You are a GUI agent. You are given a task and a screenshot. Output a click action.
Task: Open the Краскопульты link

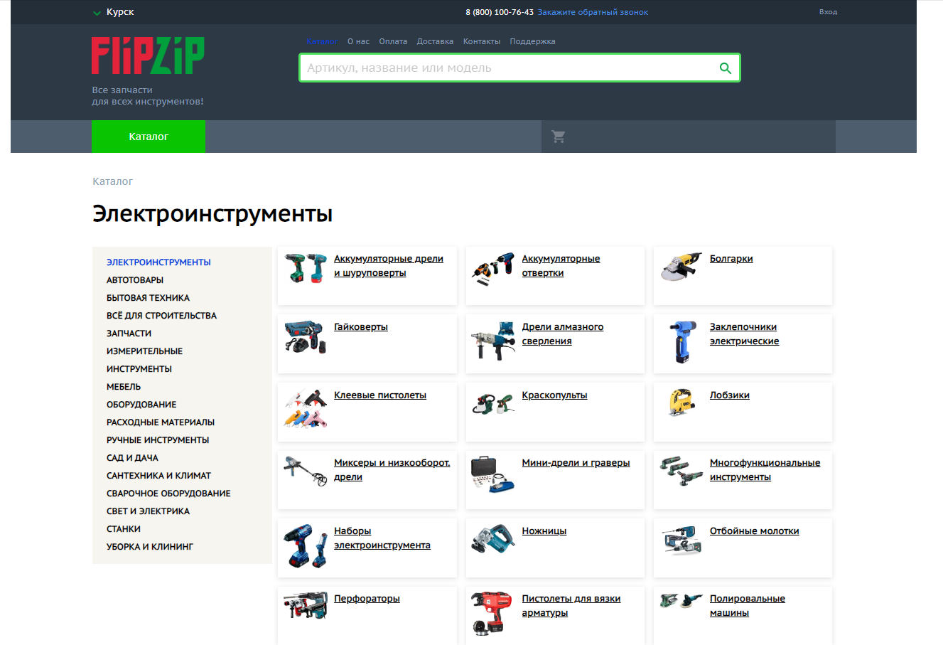[554, 395]
